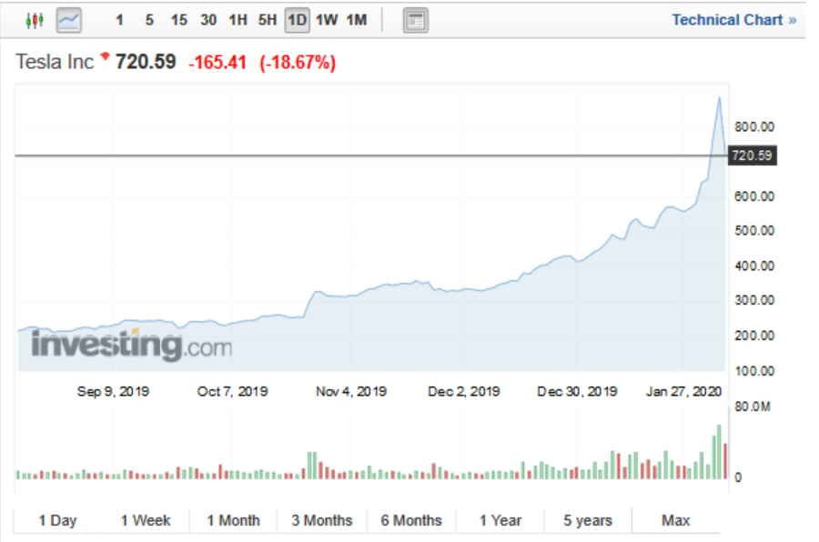The height and width of the screenshot is (542, 819).
Task: Click the 200.00 axis label
Action: pyautogui.click(x=754, y=336)
